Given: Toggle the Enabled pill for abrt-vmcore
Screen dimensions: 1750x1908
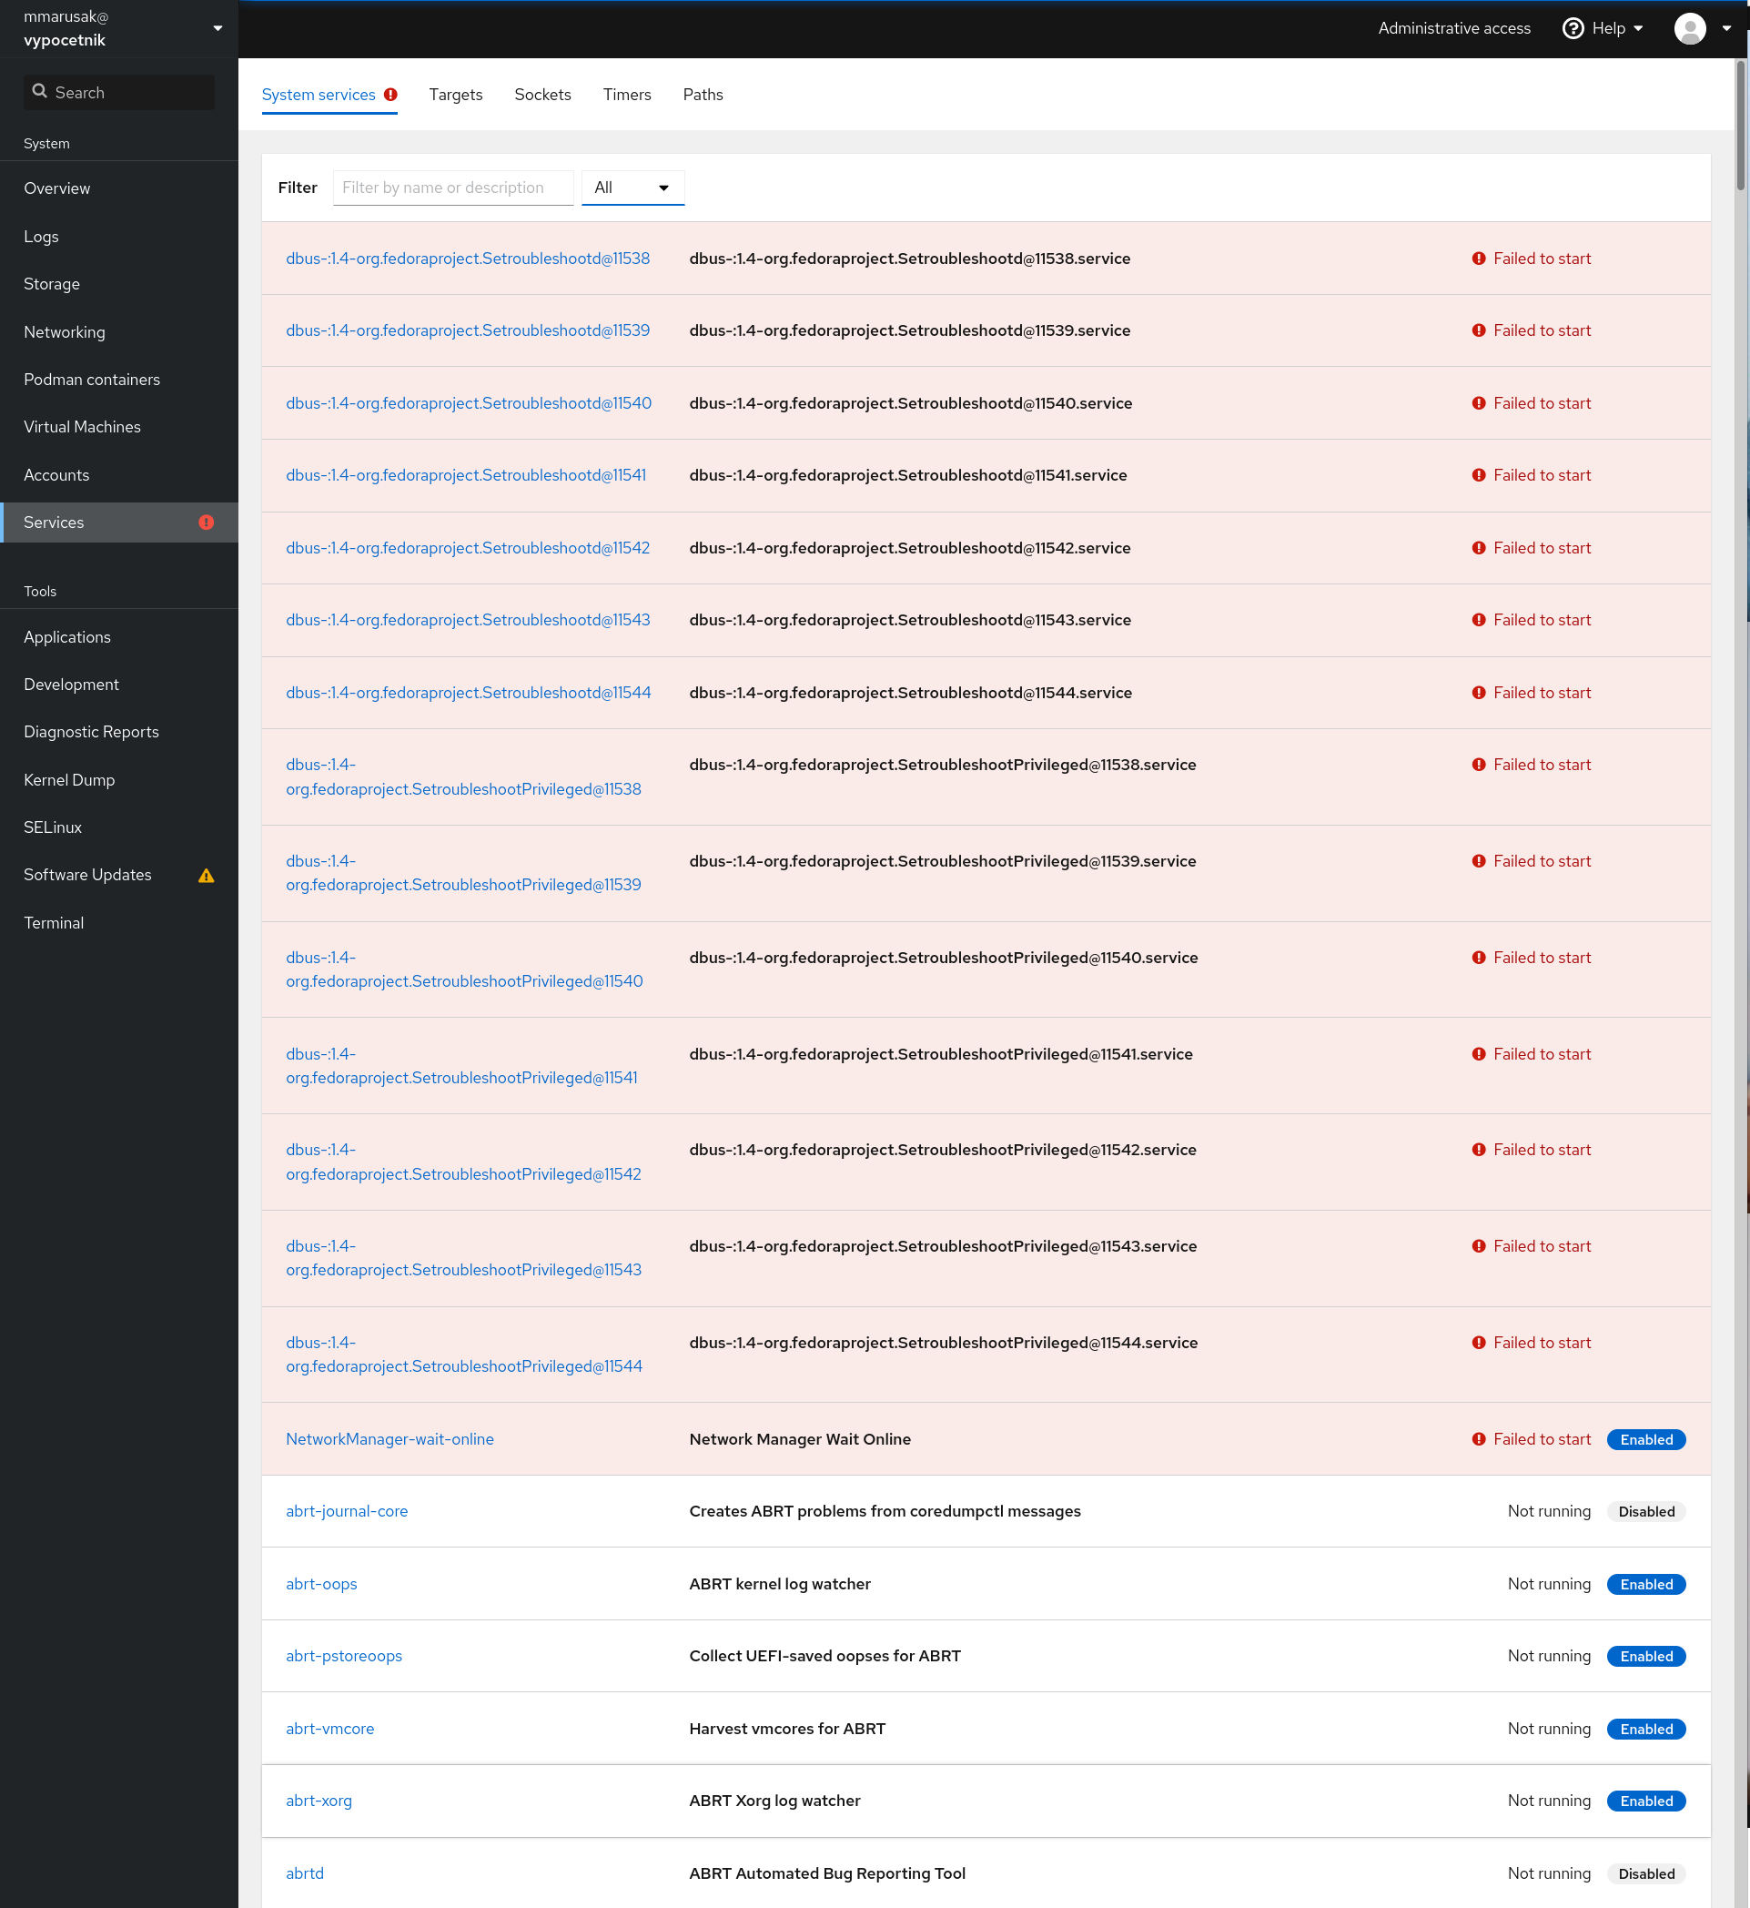Looking at the screenshot, I should (x=1646, y=1728).
